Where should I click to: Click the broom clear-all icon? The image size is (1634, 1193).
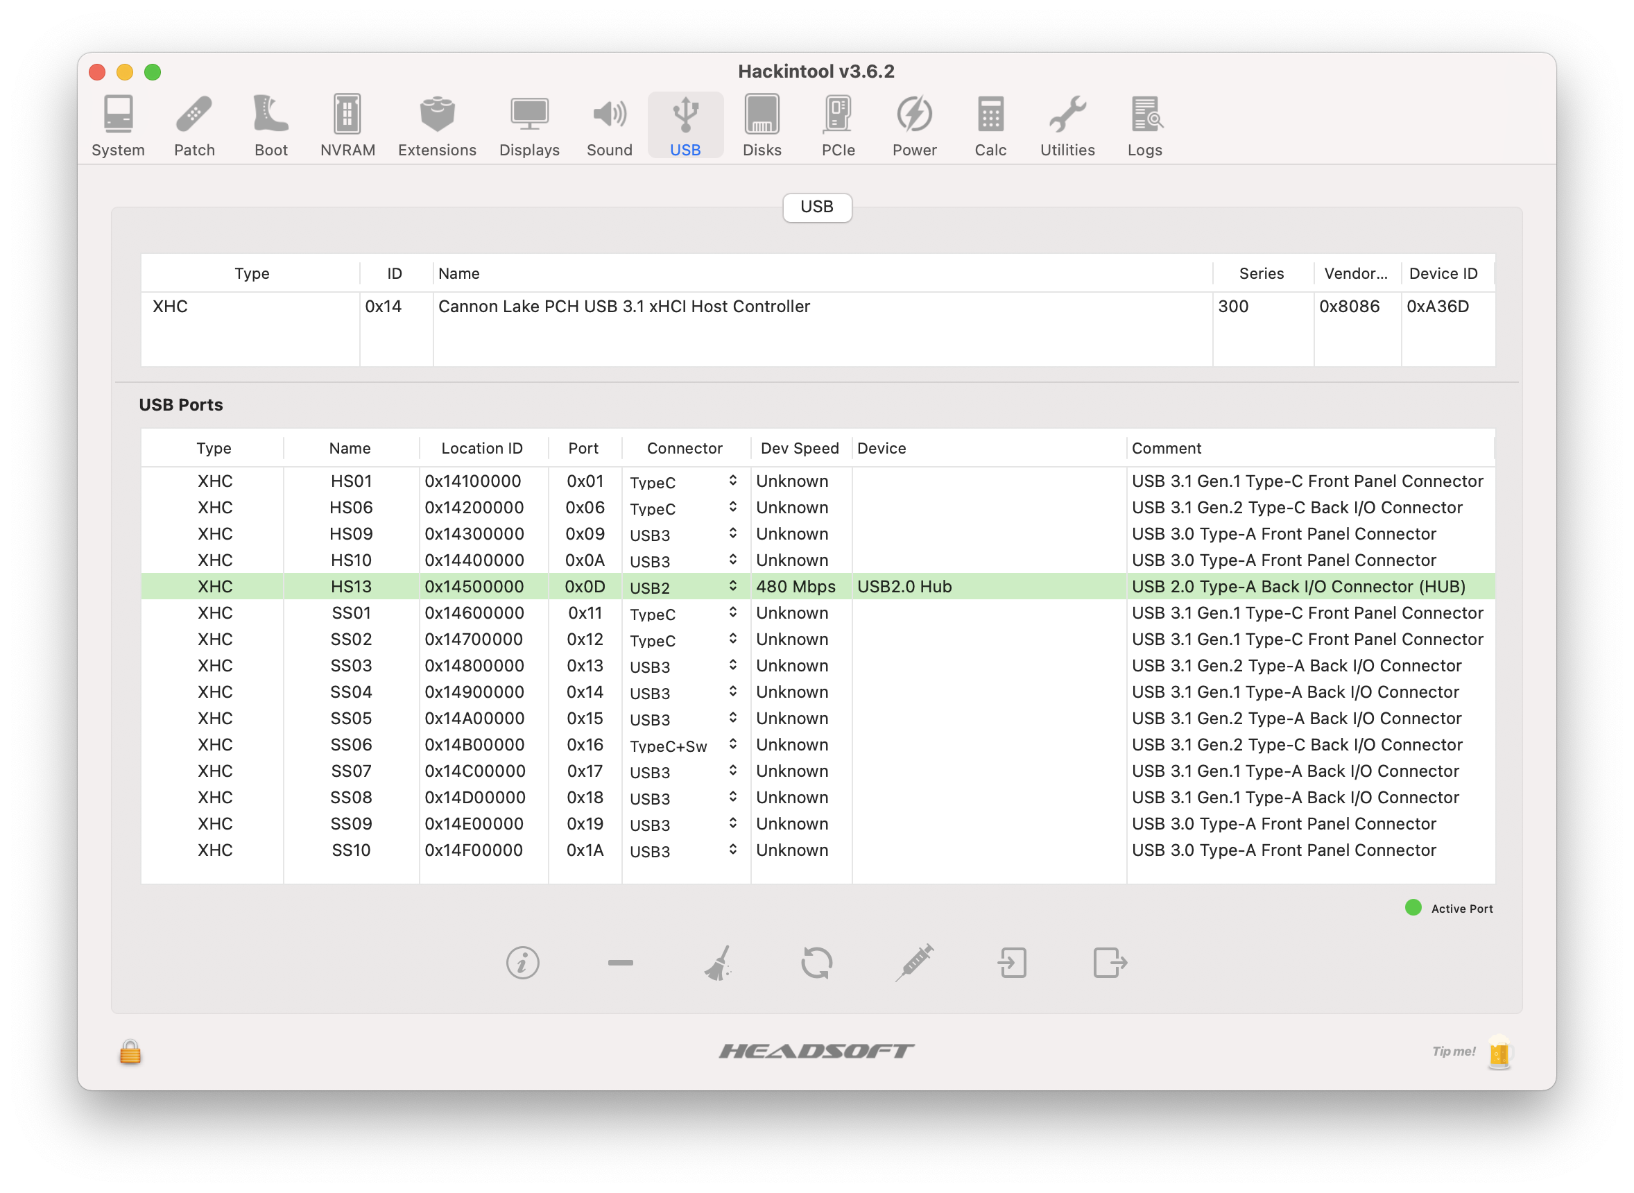tap(719, 963)
